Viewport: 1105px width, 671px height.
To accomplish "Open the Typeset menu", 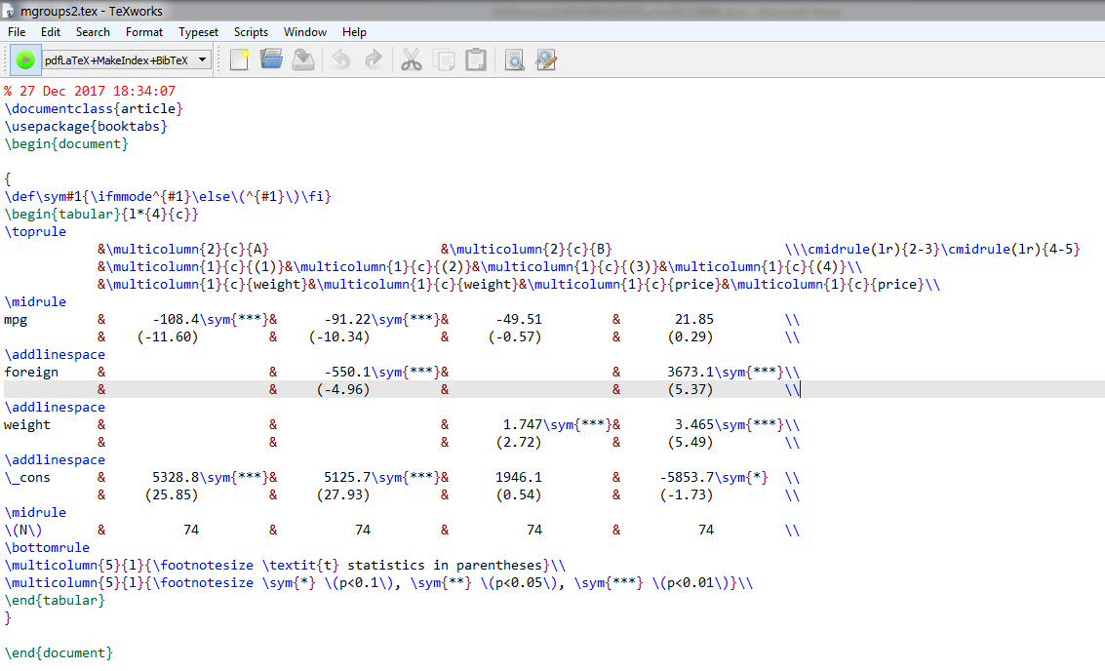I will click(x=198, y=31).
